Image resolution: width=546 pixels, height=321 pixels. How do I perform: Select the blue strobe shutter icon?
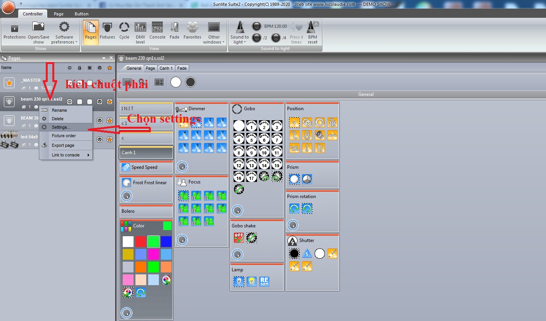pos(307,254)
